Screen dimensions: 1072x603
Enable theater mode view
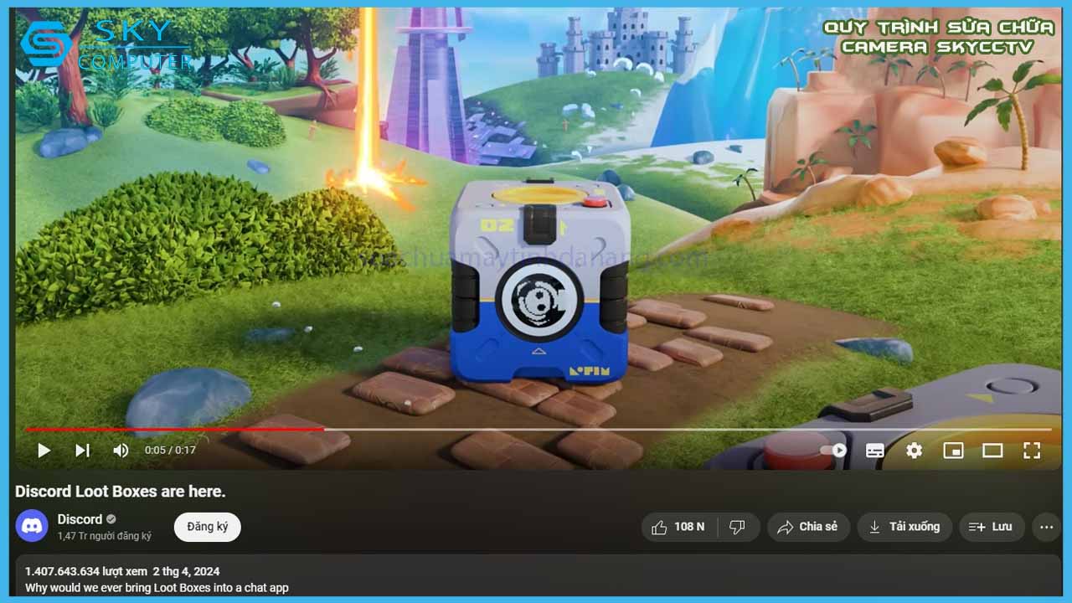(x=992, y=451)
